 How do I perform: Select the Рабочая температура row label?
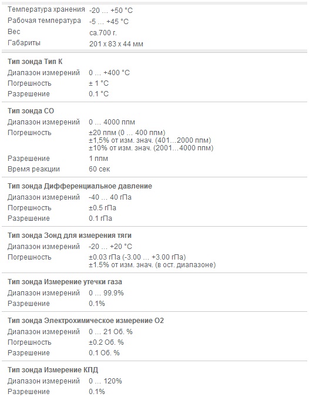point(44,21)
